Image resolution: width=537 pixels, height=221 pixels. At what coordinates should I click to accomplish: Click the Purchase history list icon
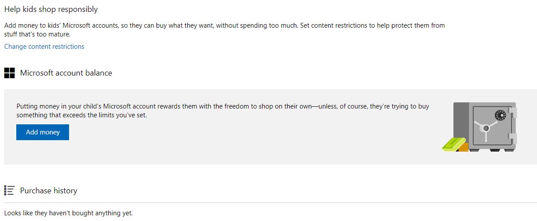(x=9, y=190)
